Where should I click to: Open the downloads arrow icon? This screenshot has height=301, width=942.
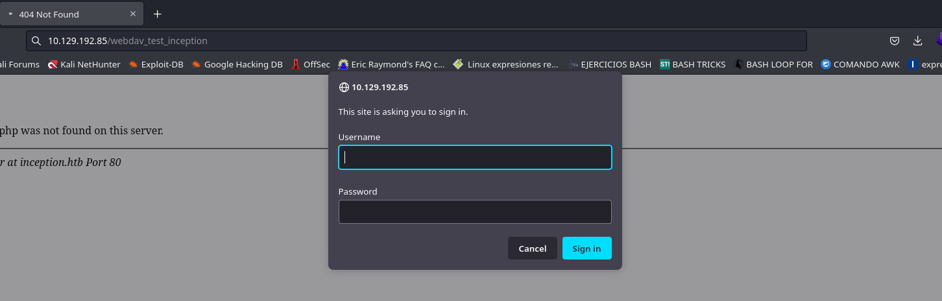[917, 41]
